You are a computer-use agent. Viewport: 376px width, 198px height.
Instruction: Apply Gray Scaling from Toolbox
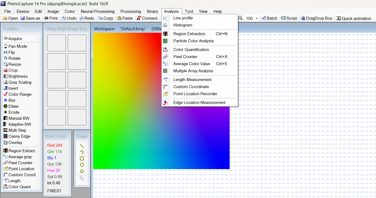click(17, 82)
